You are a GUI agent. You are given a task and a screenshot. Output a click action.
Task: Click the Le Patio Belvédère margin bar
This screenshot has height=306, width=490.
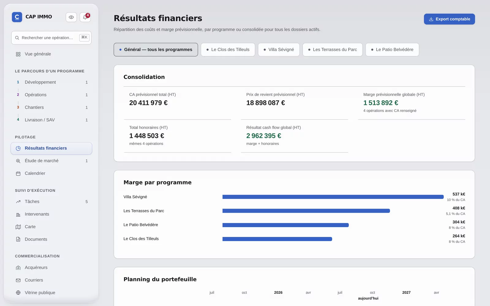[285, 225]
